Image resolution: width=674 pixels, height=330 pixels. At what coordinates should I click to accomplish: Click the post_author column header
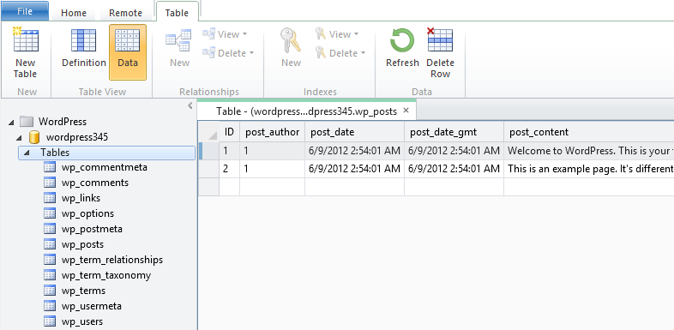tap(272, 132)
